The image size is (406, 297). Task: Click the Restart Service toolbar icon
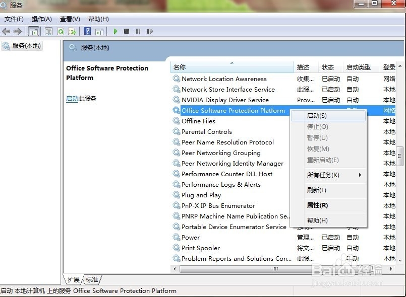point(150,31)
